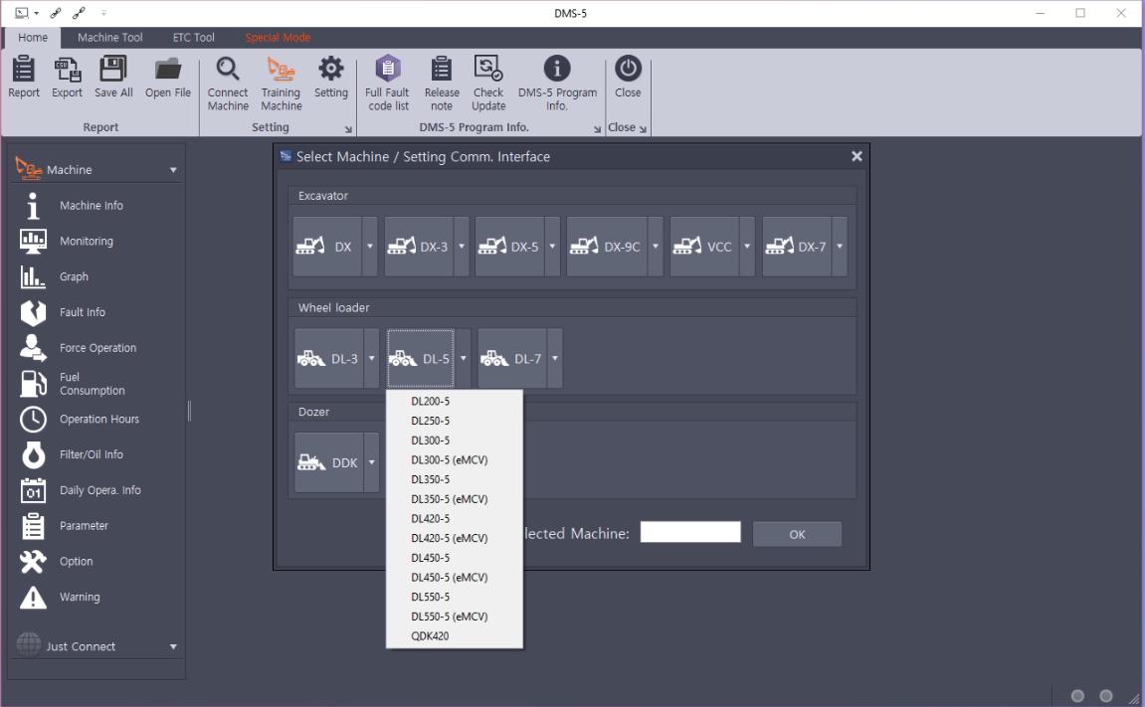The width and height of the screenshot is (1145, 707).
Task: Open the DDK dozer dropdown arrow
Action: click(371, 462)
